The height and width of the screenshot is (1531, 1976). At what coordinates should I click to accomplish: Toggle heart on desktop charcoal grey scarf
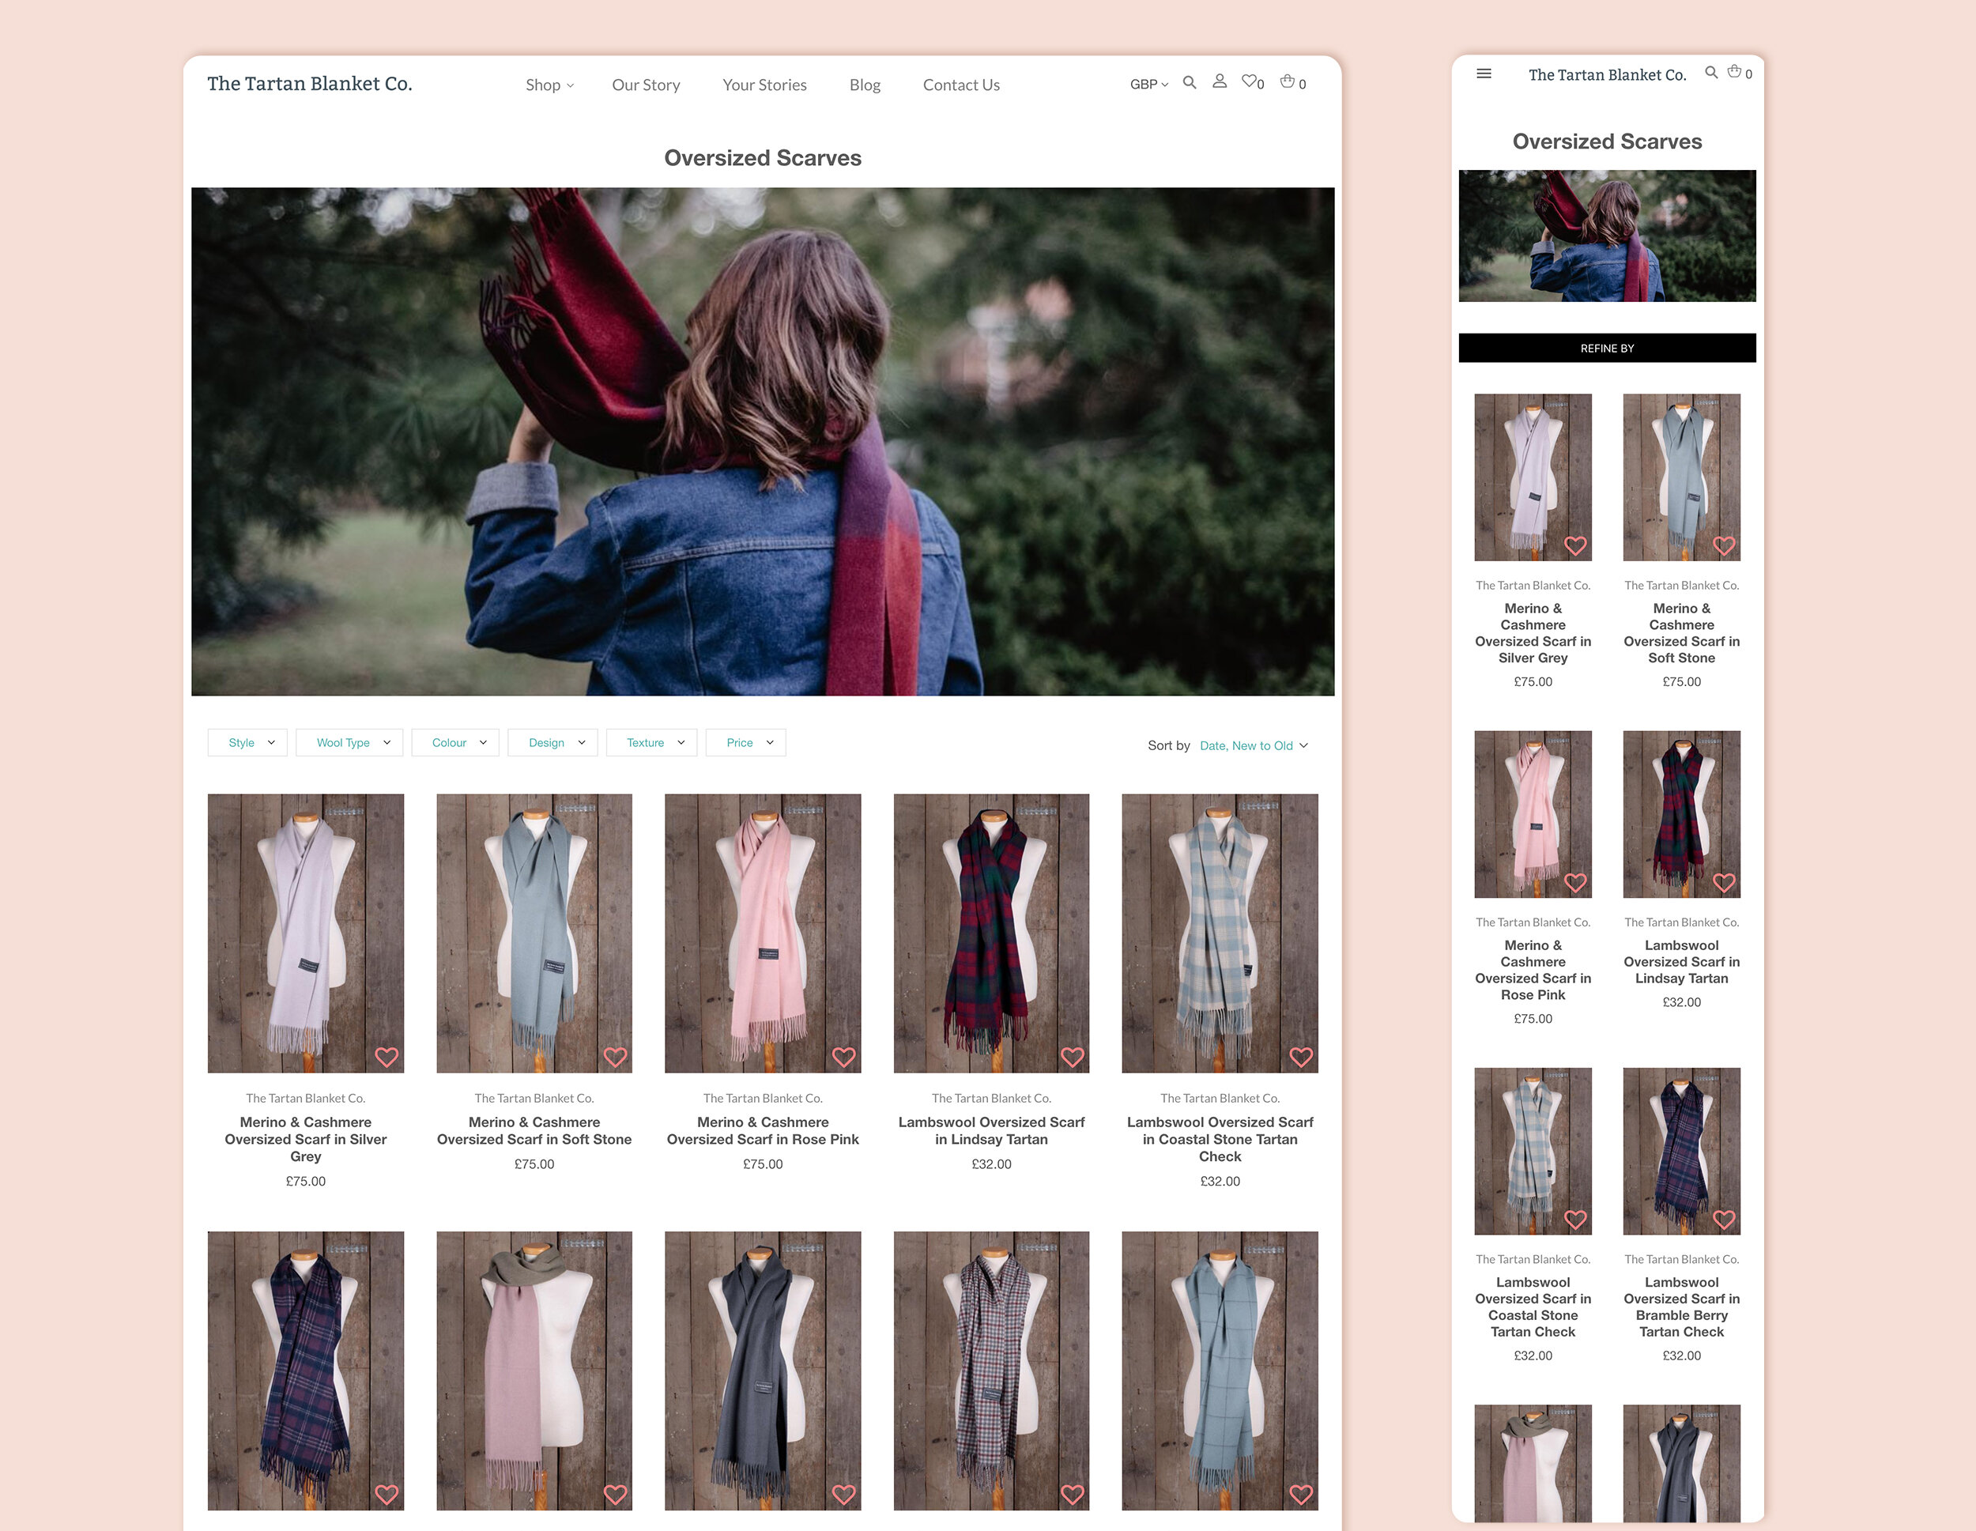pos(843,1495)
